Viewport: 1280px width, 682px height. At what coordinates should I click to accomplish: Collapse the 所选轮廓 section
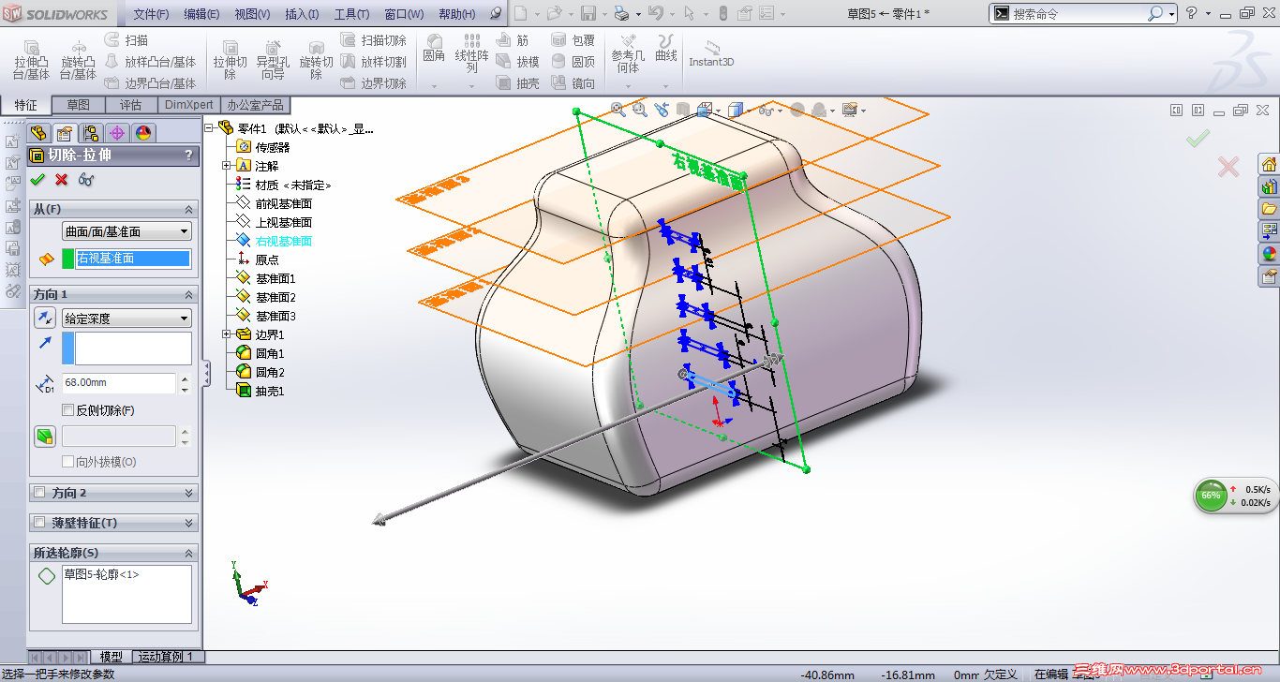(x=188, y=553)
